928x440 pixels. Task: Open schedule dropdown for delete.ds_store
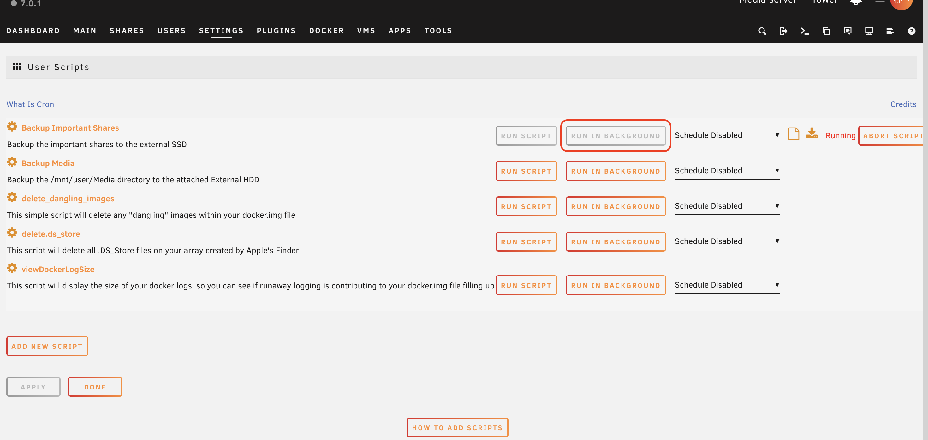(x=727, y=241)
